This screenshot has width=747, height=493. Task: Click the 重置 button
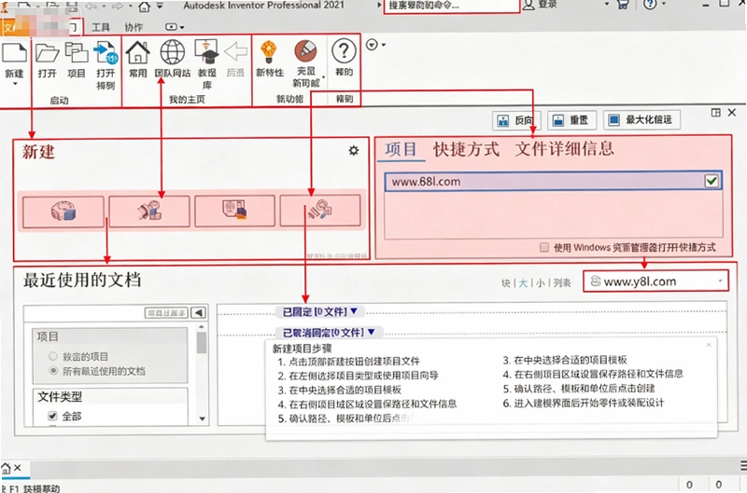coord(571,120)
